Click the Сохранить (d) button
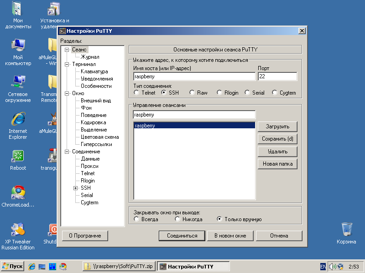 click(277, 139)
